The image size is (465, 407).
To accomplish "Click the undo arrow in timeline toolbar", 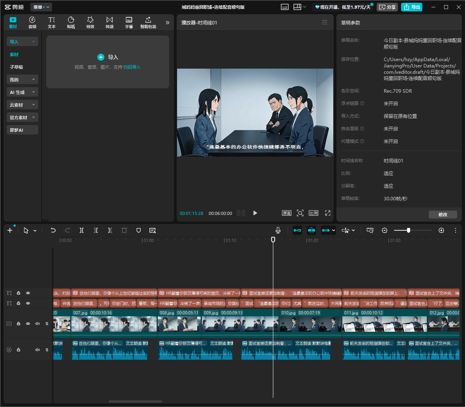I will tap(53, 230).
